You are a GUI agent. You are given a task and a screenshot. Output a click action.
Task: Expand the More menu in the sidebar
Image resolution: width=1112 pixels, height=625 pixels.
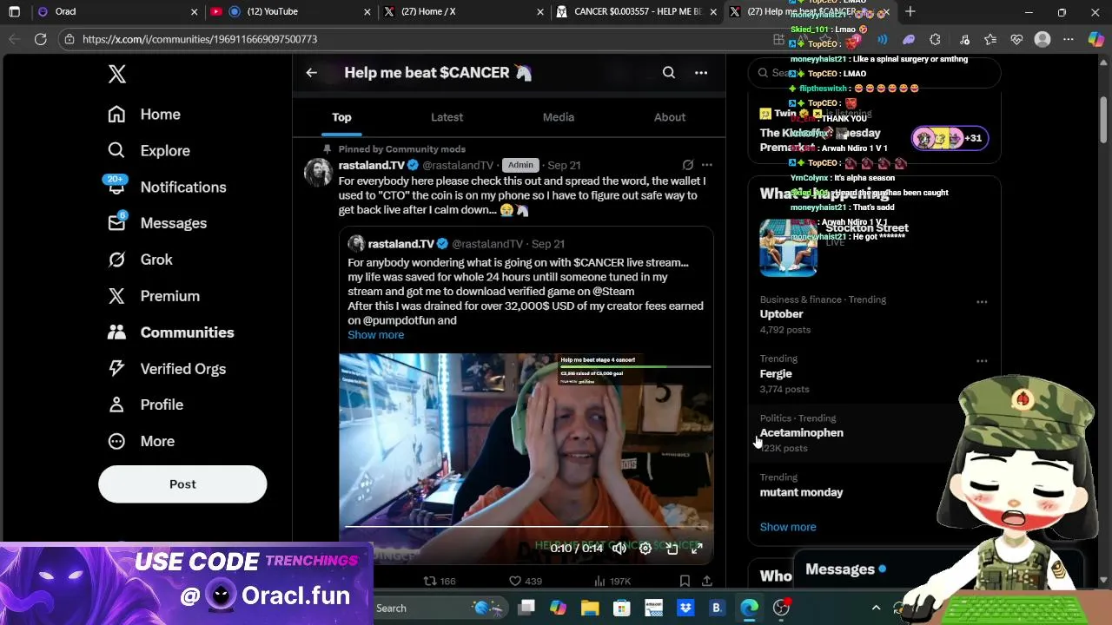(141, 441)
